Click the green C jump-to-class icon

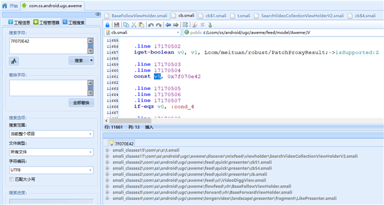coord(210,25)
